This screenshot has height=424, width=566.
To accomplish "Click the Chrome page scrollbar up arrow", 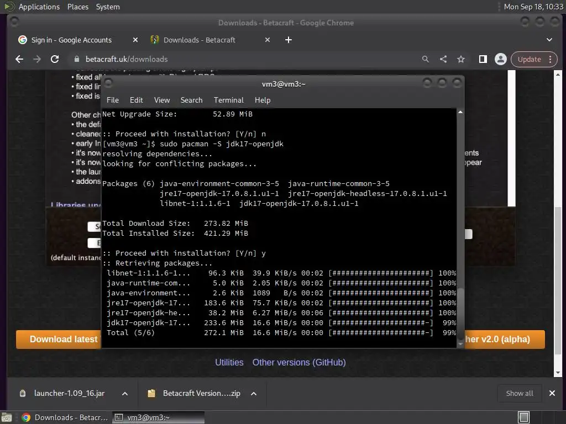I will (x=558, y=75).
